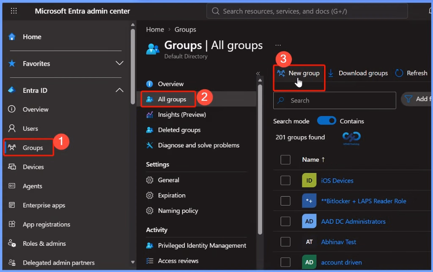Open Access reviews menu item
The height and width of the screenshot is (272, 433).
tap(178, 261)
